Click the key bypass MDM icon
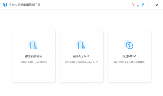The image size is (163, 96). pyautogui.click(x=129, y=45)
